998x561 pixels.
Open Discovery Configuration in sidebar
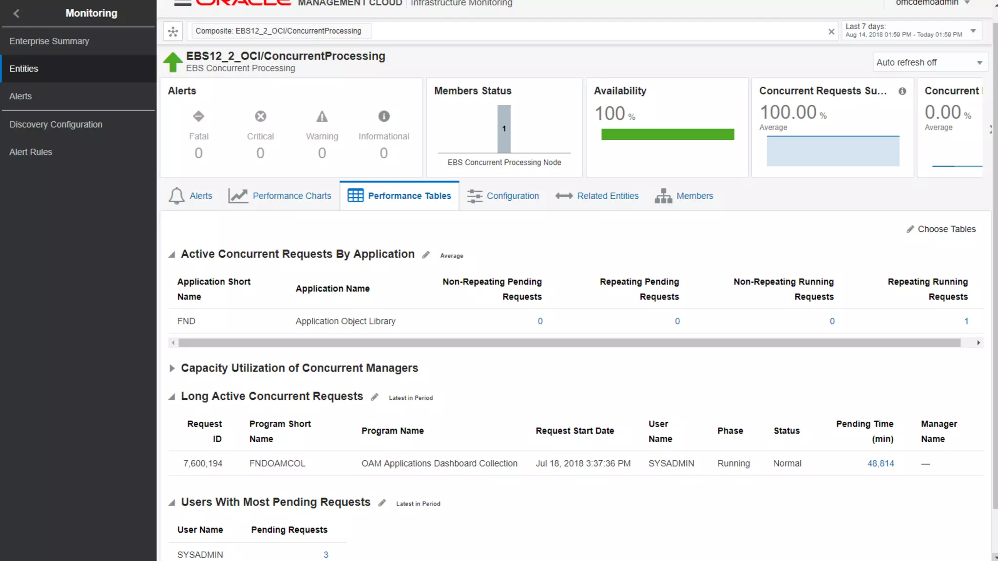pos(78,125)
